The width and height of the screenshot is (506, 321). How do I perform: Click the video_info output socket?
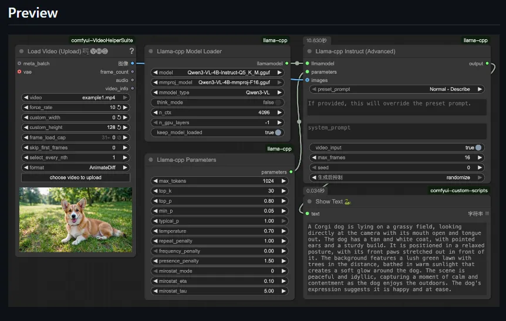click(132, 88)
